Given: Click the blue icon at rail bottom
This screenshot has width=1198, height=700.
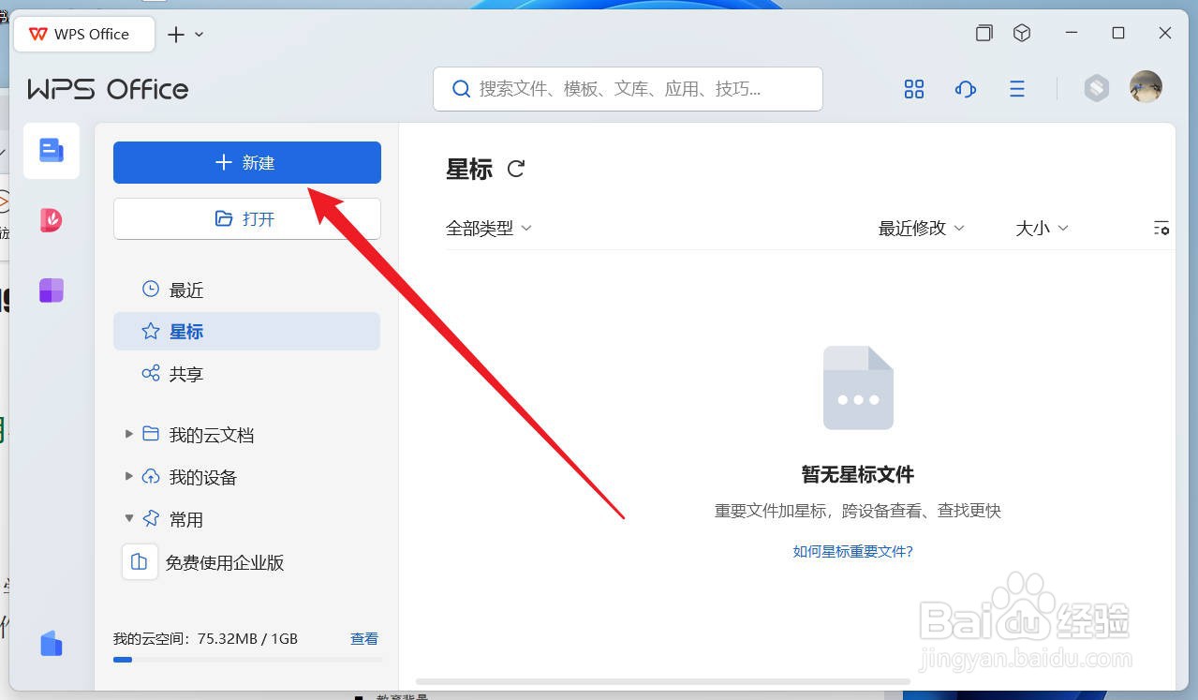Looking at the screenshot, I should 52,643.
